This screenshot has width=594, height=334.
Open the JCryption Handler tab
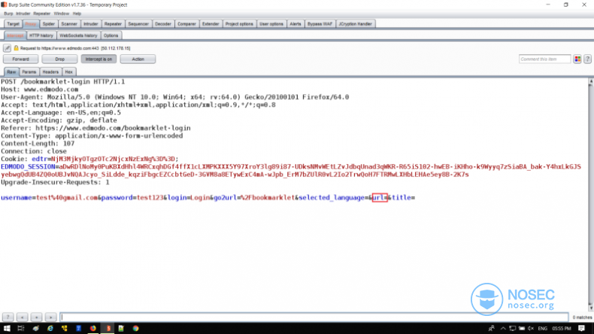coord(355,24)
